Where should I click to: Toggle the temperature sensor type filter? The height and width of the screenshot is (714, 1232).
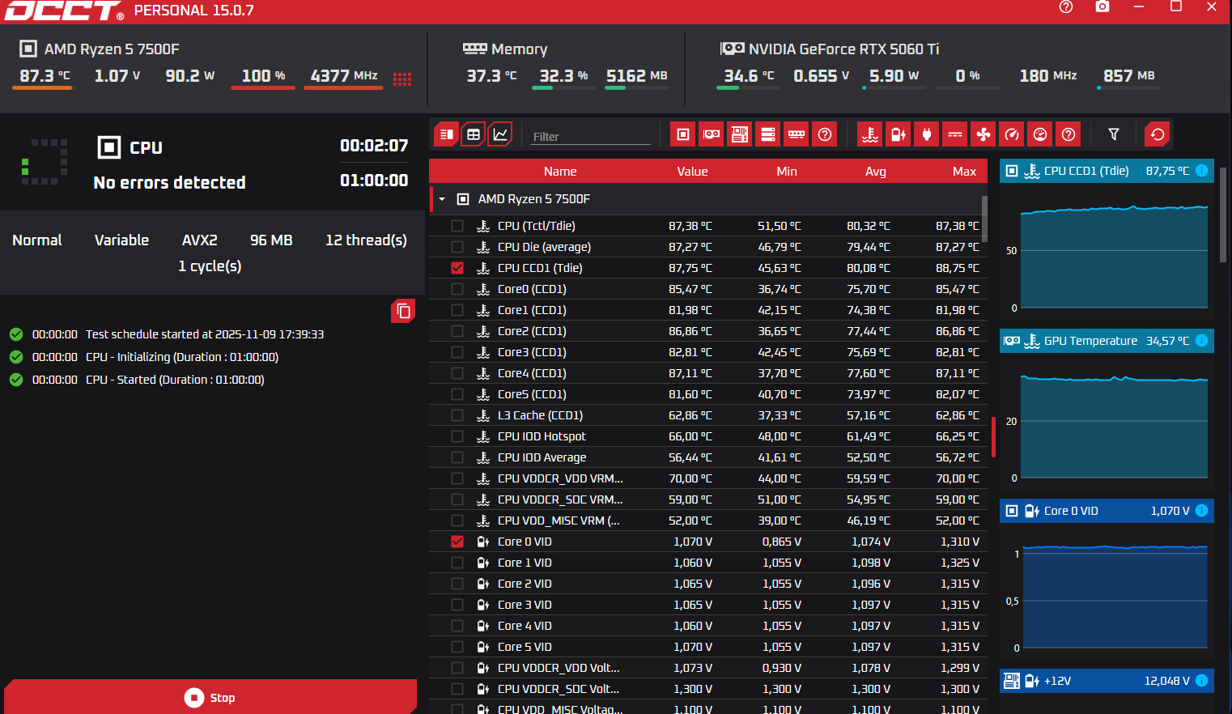click(870, 134)
